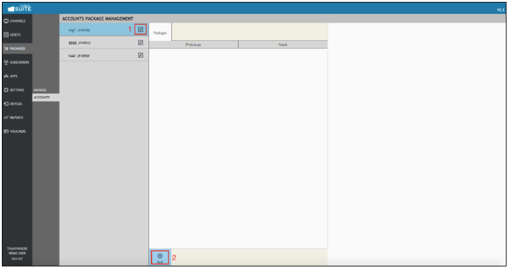Go to the Devices section
509x267 pixels.
(x=13, y=104)
